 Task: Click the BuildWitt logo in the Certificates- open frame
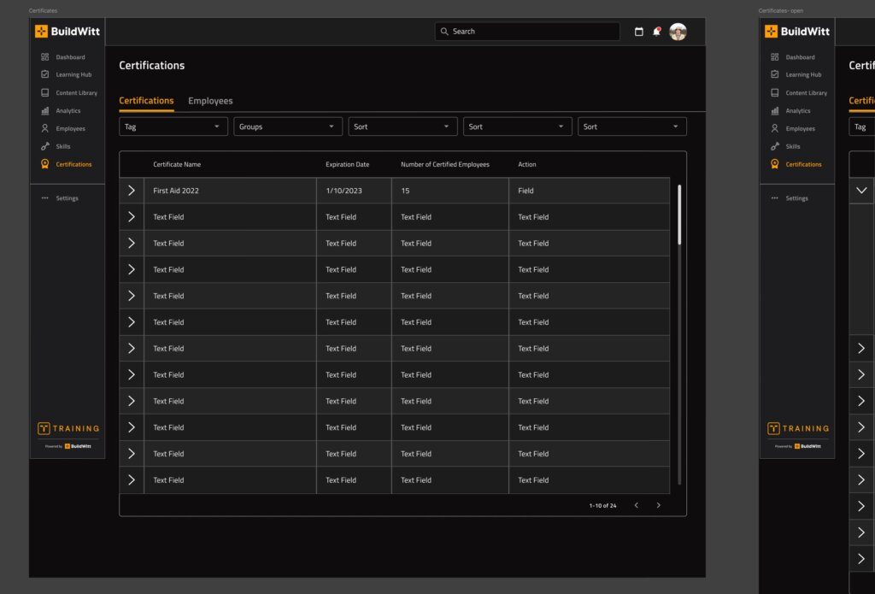pos(797,32)
